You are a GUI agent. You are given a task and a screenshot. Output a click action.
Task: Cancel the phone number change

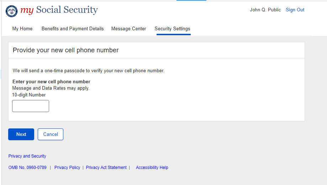point(51,134)
